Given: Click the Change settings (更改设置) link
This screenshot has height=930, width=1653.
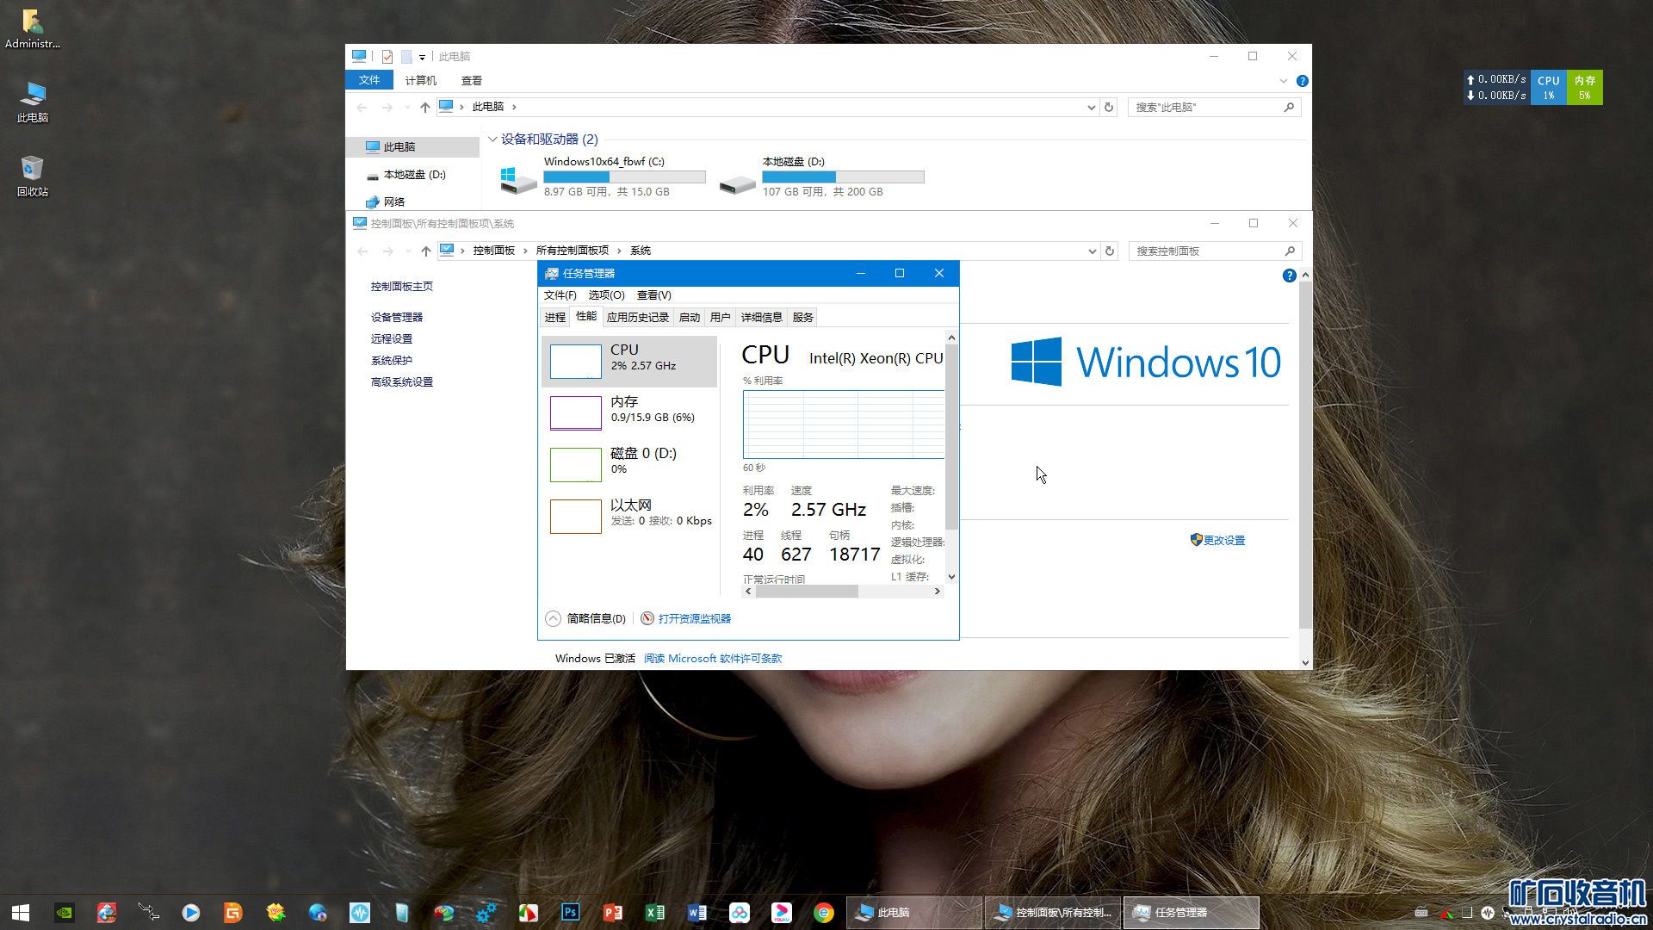Looking at the screenshot, I should tap(1223, 540).
